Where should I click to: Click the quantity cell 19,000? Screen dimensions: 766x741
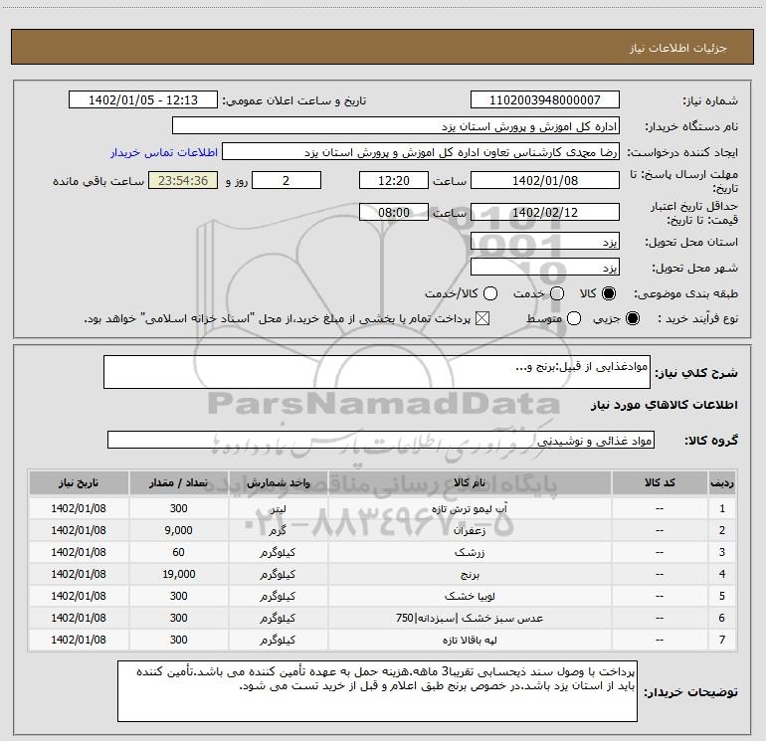pos(178,575)
